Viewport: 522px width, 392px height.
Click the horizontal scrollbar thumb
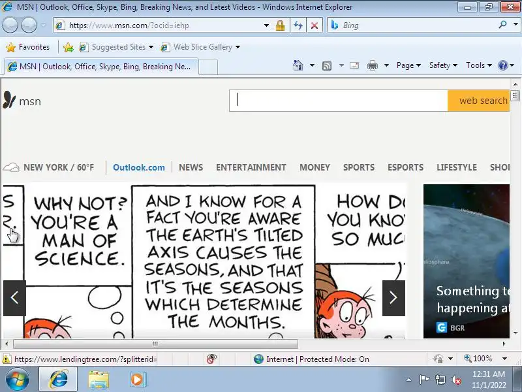(x=155, y=344)
